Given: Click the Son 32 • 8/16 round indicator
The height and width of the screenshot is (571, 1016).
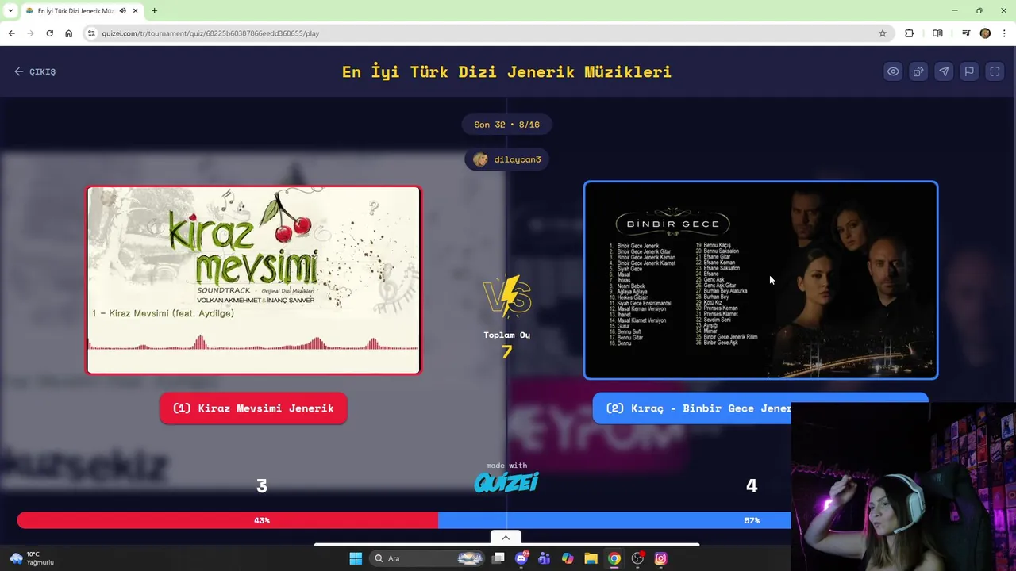Looking at the screenshot, I should pyautogui.click(x=506, y=125).
